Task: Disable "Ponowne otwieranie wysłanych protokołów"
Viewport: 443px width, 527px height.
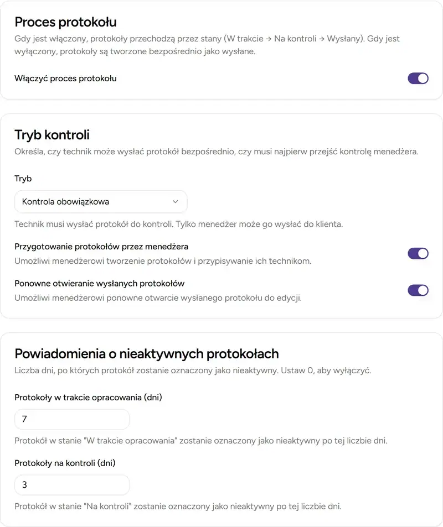Action: pos(418,290)
